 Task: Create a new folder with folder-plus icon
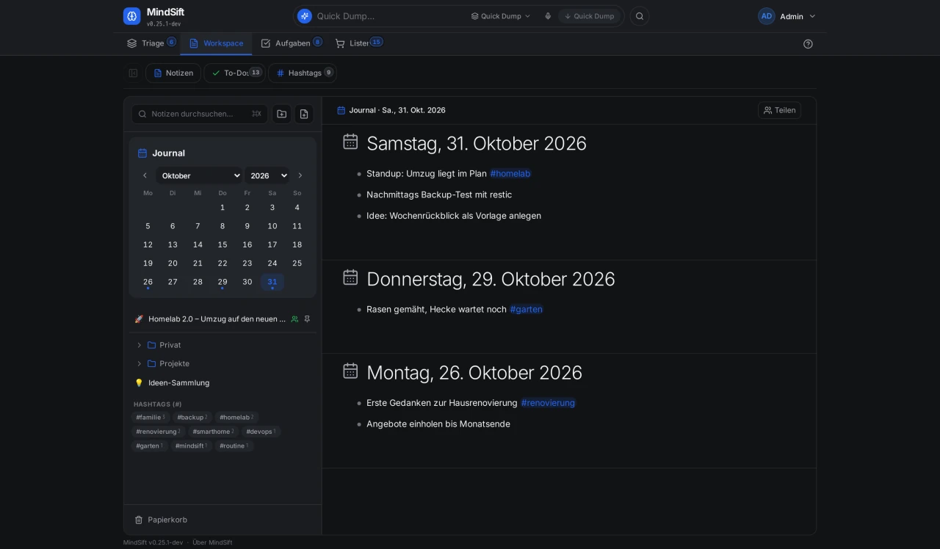point(281,114)
